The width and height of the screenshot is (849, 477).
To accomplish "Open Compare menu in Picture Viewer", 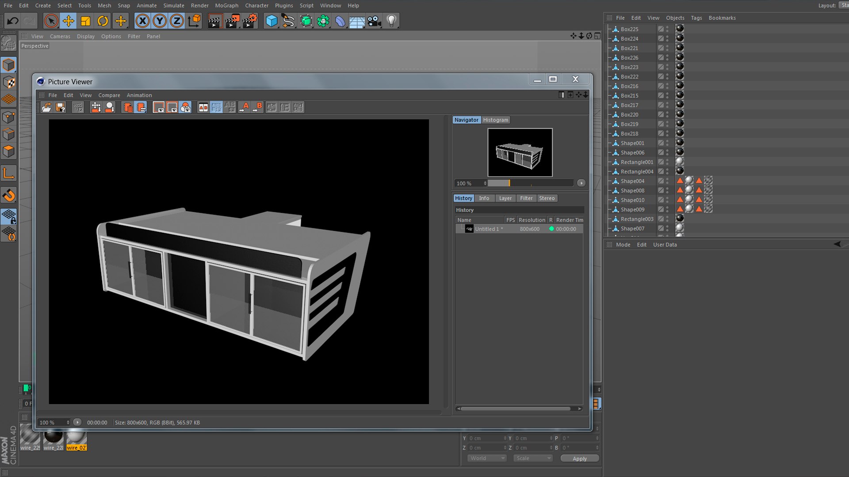I will [109, 95].
